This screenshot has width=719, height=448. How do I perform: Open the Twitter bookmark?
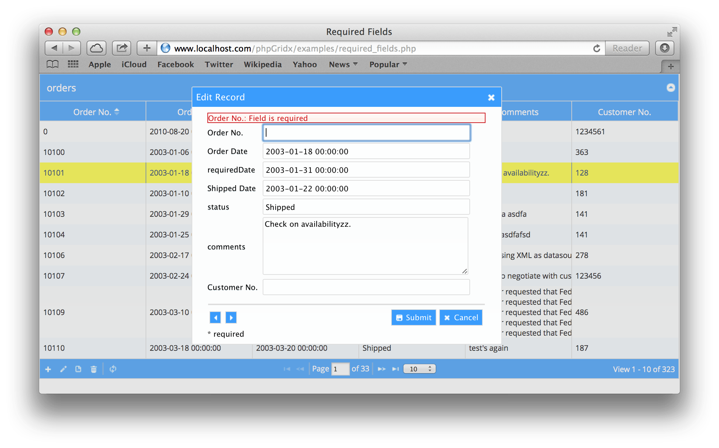coord(219,64)
